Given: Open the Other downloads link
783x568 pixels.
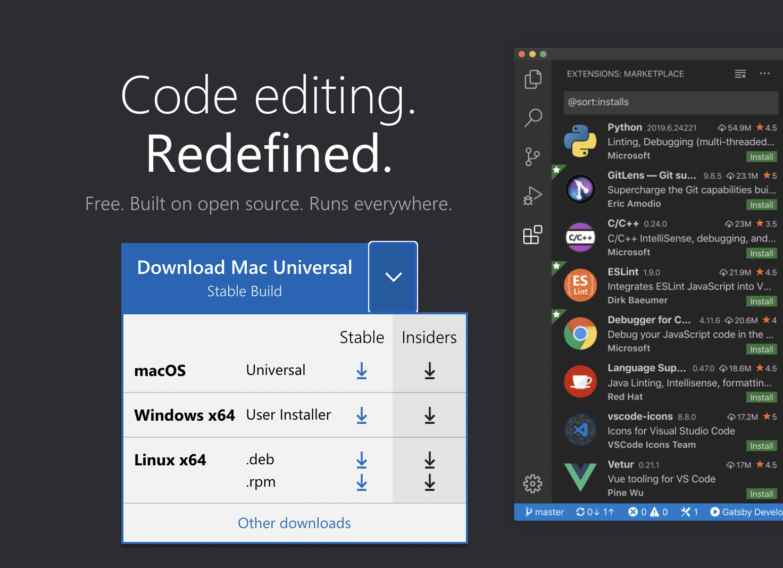Looking at the screenshot, I should 294,523.
